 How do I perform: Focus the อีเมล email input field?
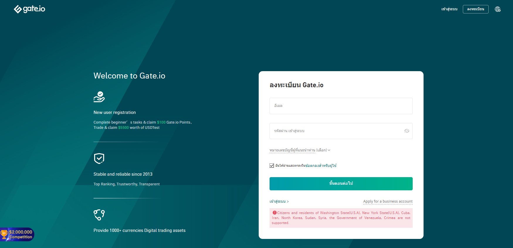coord(341,106)
